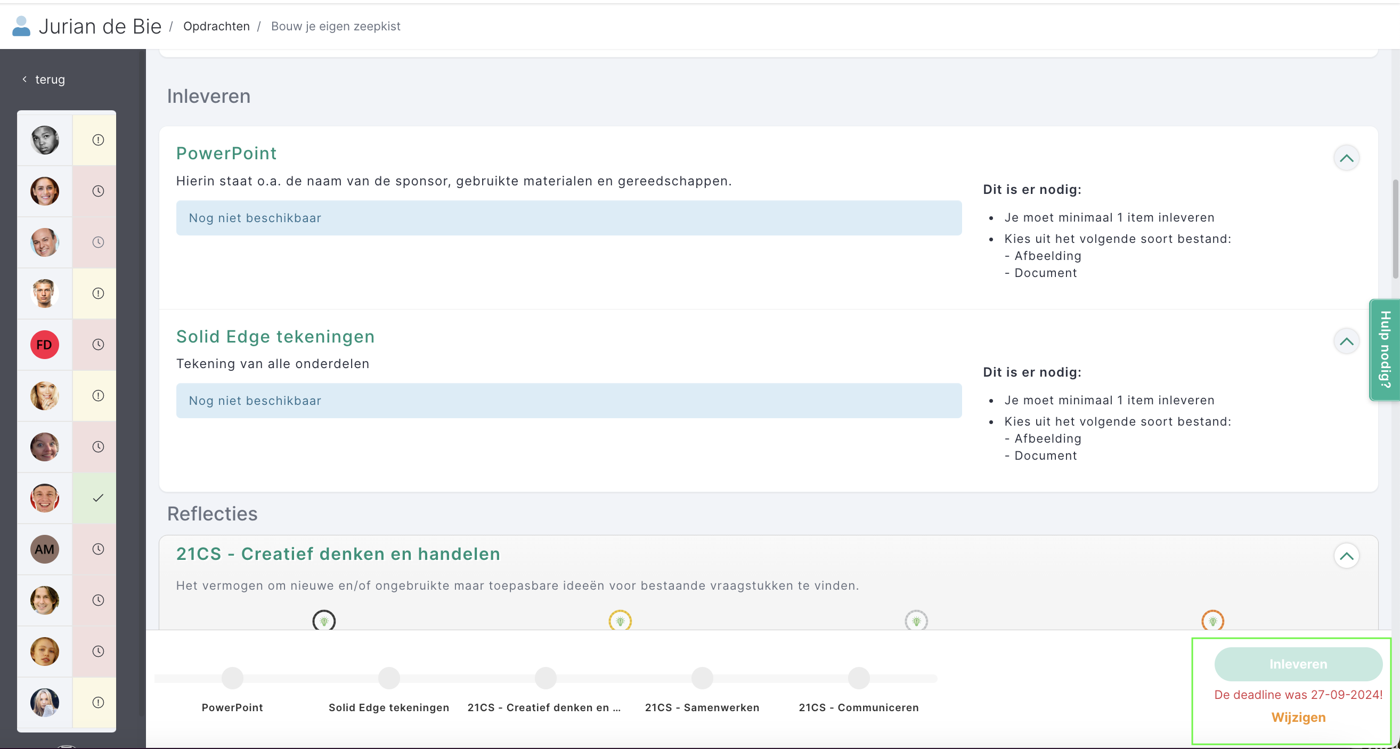This screenshot has height=749, width=1400.
Task: Click the exclamation icon next to black-and-white avatar
Action: (98, 140)
